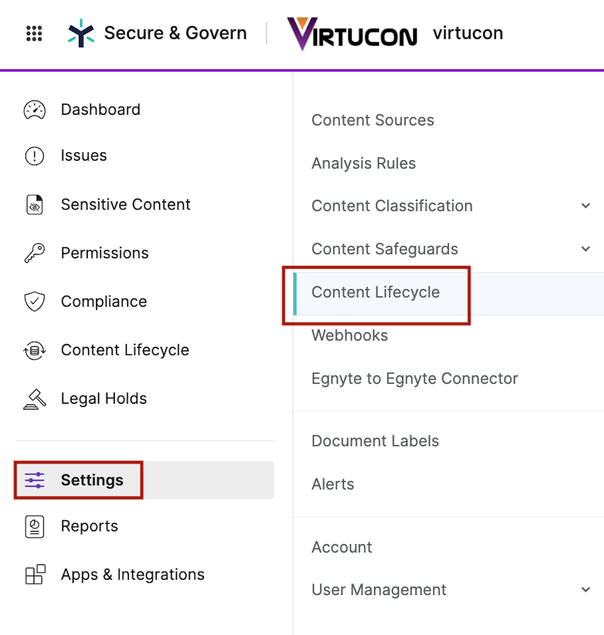
Task: Open the Webhooks settings item
Action: tap(350, 335)
